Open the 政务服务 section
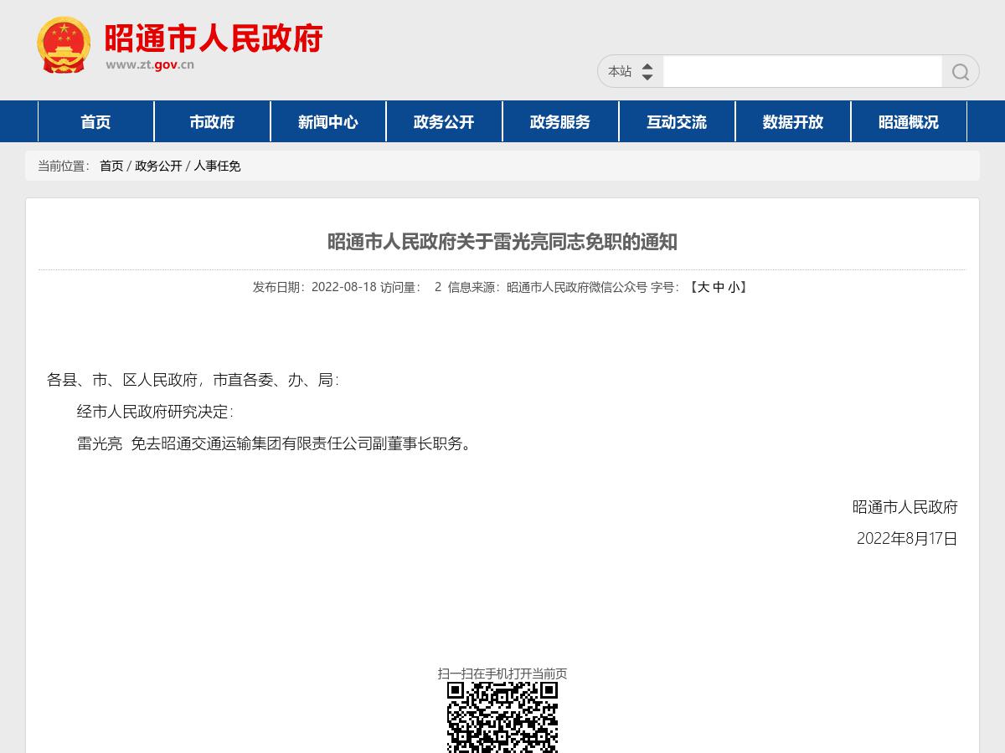This screenshot has height=753, width=1005. (559, 121)
